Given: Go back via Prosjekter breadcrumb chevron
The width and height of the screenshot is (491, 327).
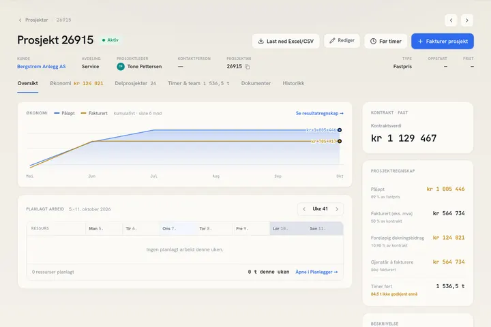Looking at the screenshot, I should (x=20, y=20).
